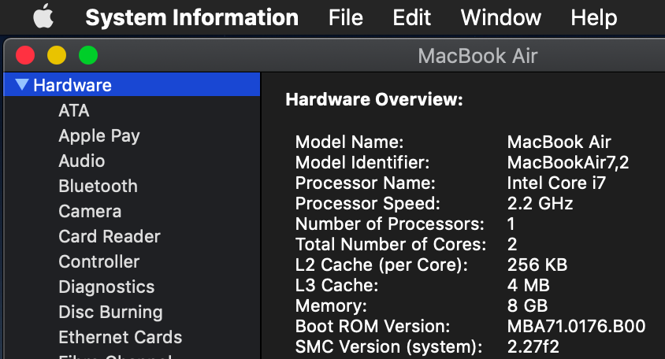Click the MacBookAir7,2 model identifier value
Image resolution: width=665 pixels, height=359 pixels.
pyautogui.click(x=568, y=163)
